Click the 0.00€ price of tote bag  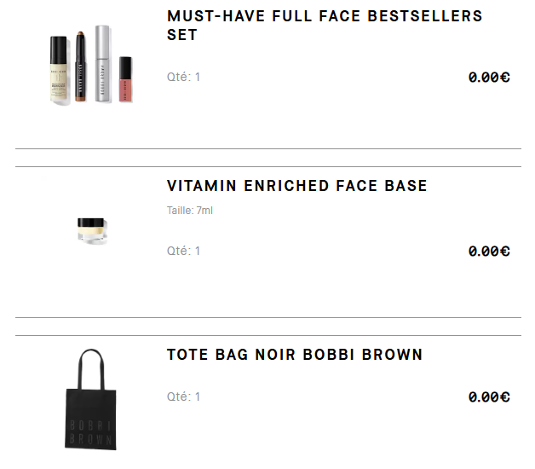click(489, 397)
